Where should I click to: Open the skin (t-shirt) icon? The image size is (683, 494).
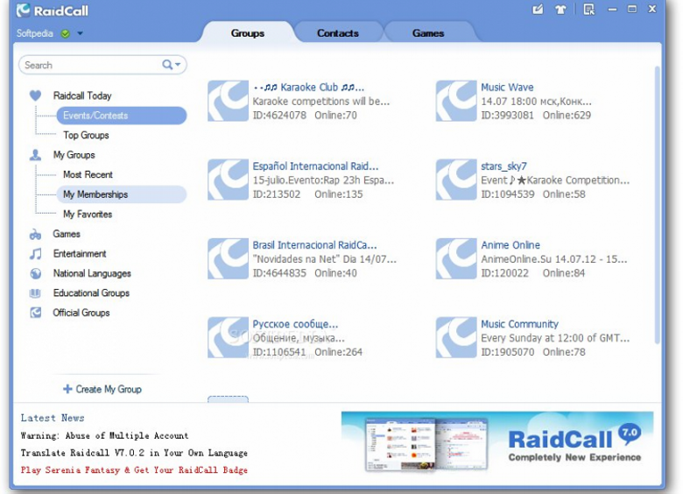[x=560, y=9]
